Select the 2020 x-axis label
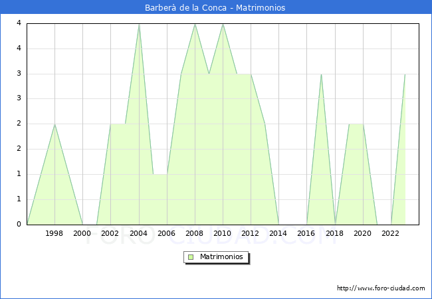This screenshot has height=299, width=432. 363,233
